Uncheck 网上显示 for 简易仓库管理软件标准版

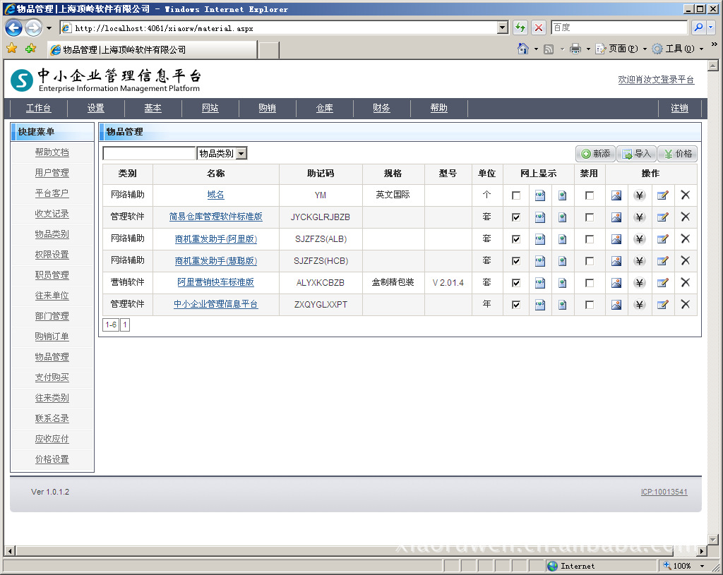[516, 217]
